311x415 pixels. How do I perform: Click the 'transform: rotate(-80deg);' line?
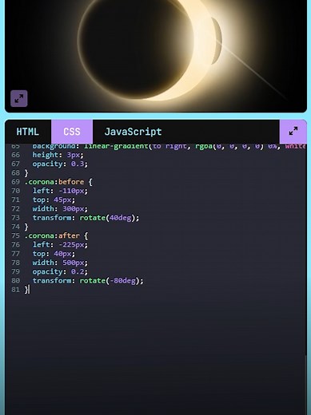(88, 281)
